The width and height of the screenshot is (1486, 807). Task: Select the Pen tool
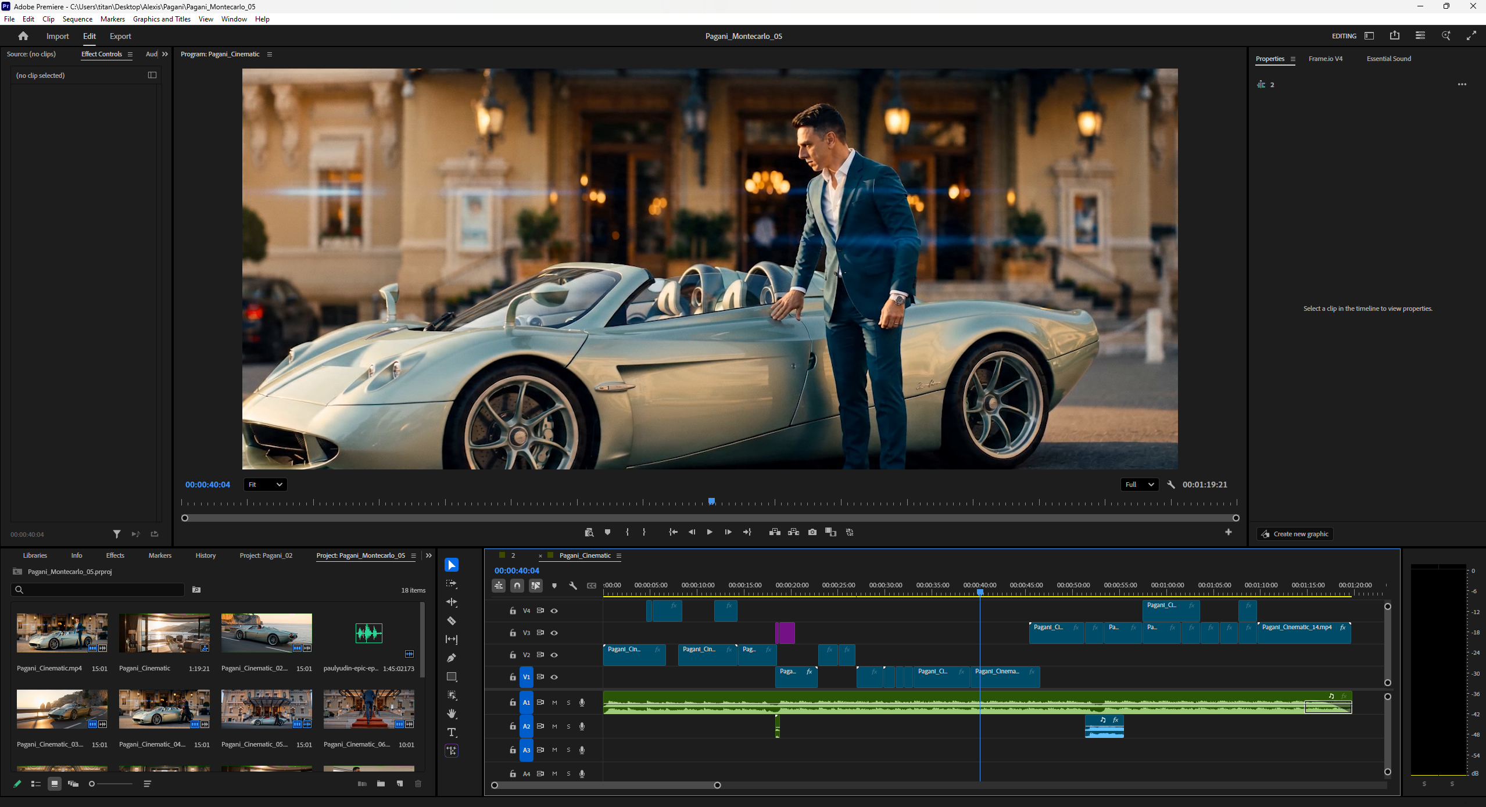pyautogui.click(x=452, y=658)
